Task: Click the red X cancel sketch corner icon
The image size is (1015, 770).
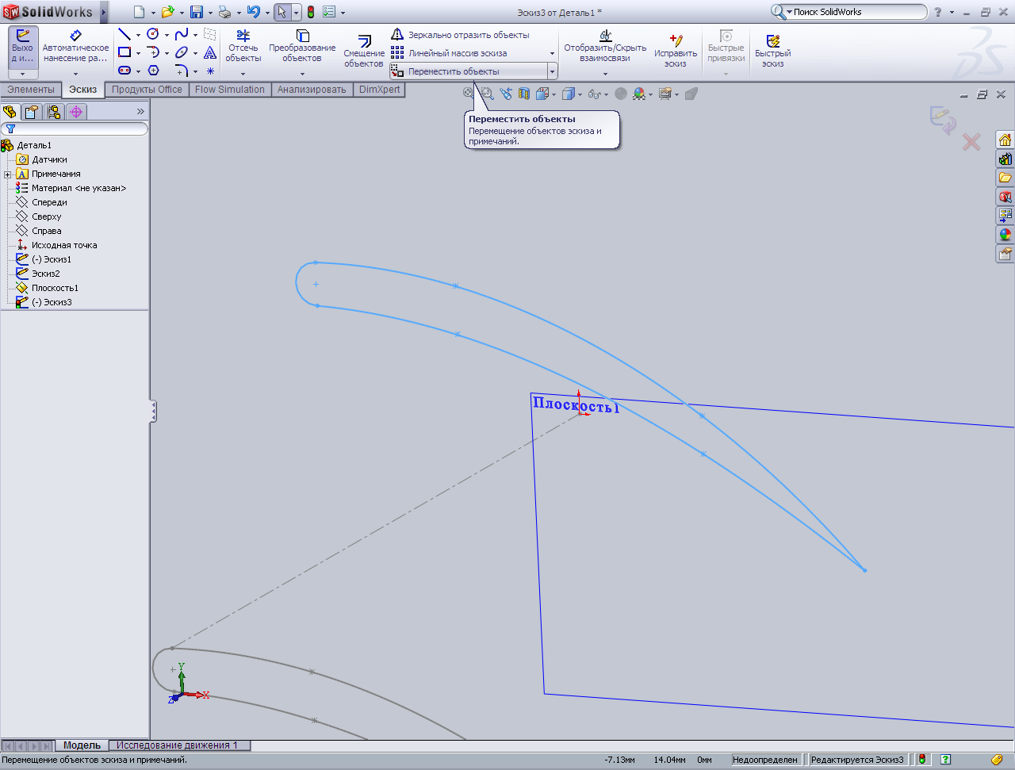Action: [971, 142]
